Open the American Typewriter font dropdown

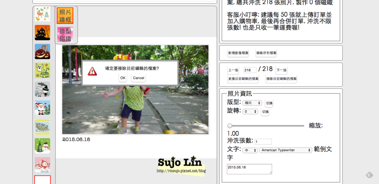(x=286, y=150)
